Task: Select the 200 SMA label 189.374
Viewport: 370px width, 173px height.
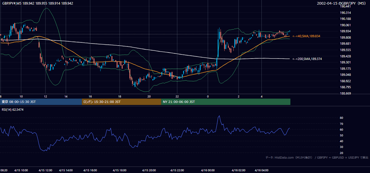Action: tap(307, 59)
